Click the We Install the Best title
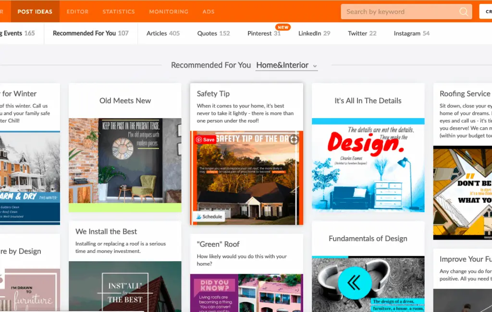492x312 pixels. [106, 231]
